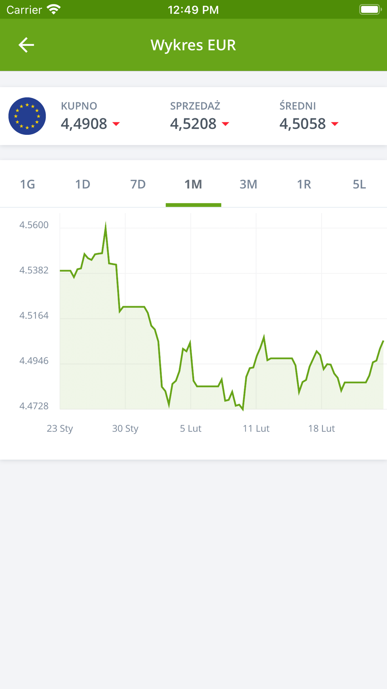Tap the SPRZEDAŻ 4,5208 sell rate
387x689 pixels.
tap(193, 124)
